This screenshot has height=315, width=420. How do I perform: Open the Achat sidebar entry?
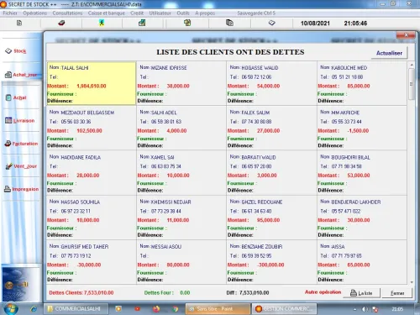(x=16, y=97)
